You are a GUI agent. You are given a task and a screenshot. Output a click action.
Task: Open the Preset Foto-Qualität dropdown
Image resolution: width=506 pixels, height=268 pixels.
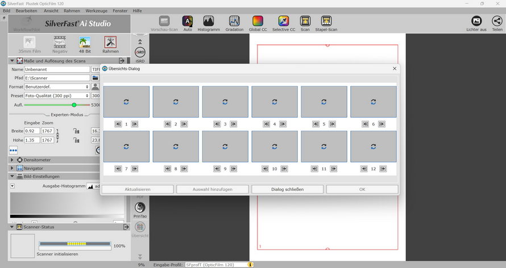pos(57,96)
